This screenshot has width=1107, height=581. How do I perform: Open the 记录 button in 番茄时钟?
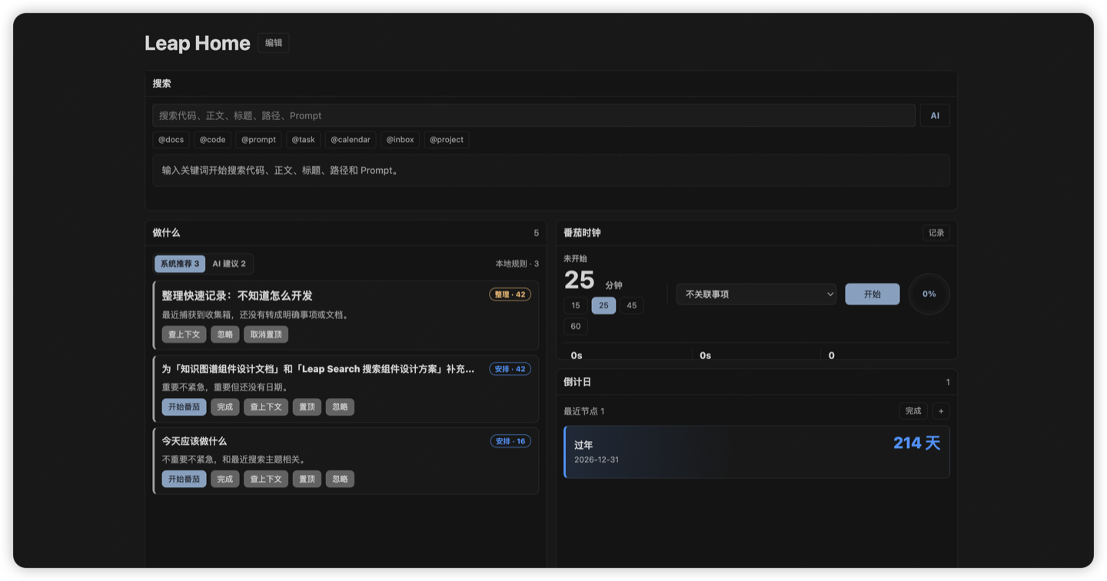936,233
